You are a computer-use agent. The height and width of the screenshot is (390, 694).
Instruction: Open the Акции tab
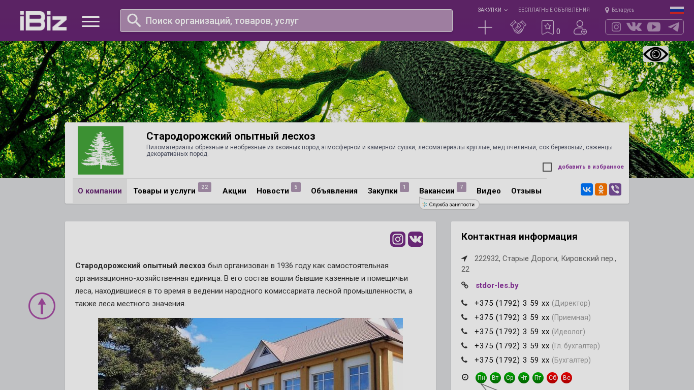point(234,191)
